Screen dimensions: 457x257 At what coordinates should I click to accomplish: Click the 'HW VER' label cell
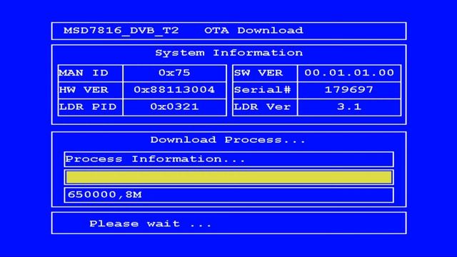point(91,90)
